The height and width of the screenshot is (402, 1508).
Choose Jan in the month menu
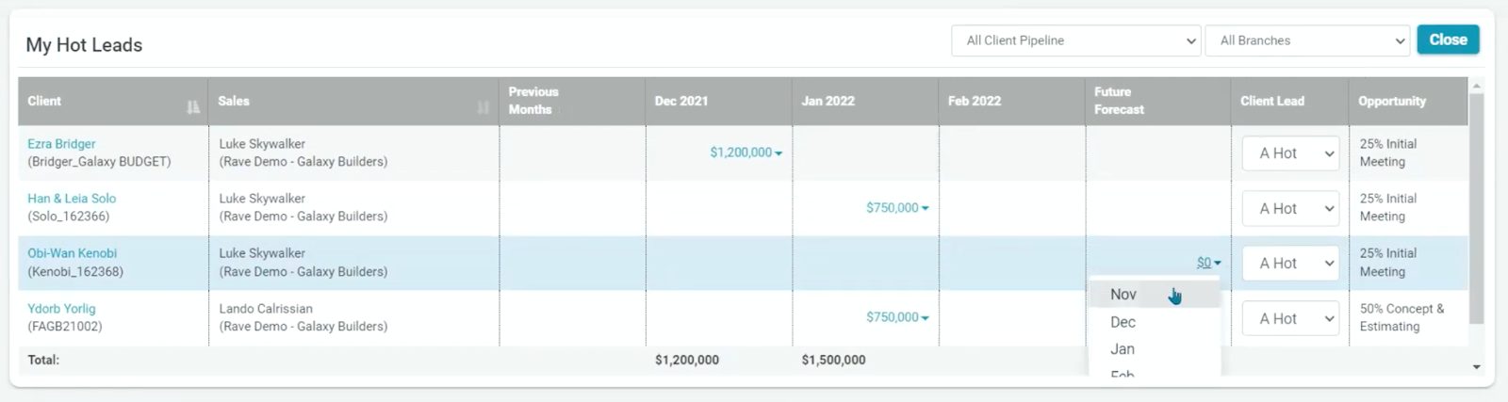[1123, 349]
